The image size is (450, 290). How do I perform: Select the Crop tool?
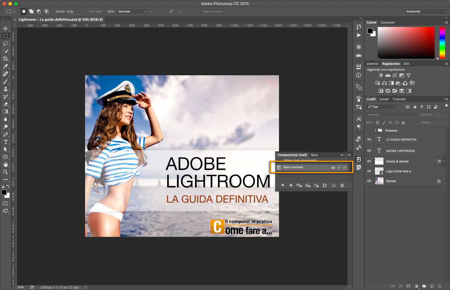point(6,59)
